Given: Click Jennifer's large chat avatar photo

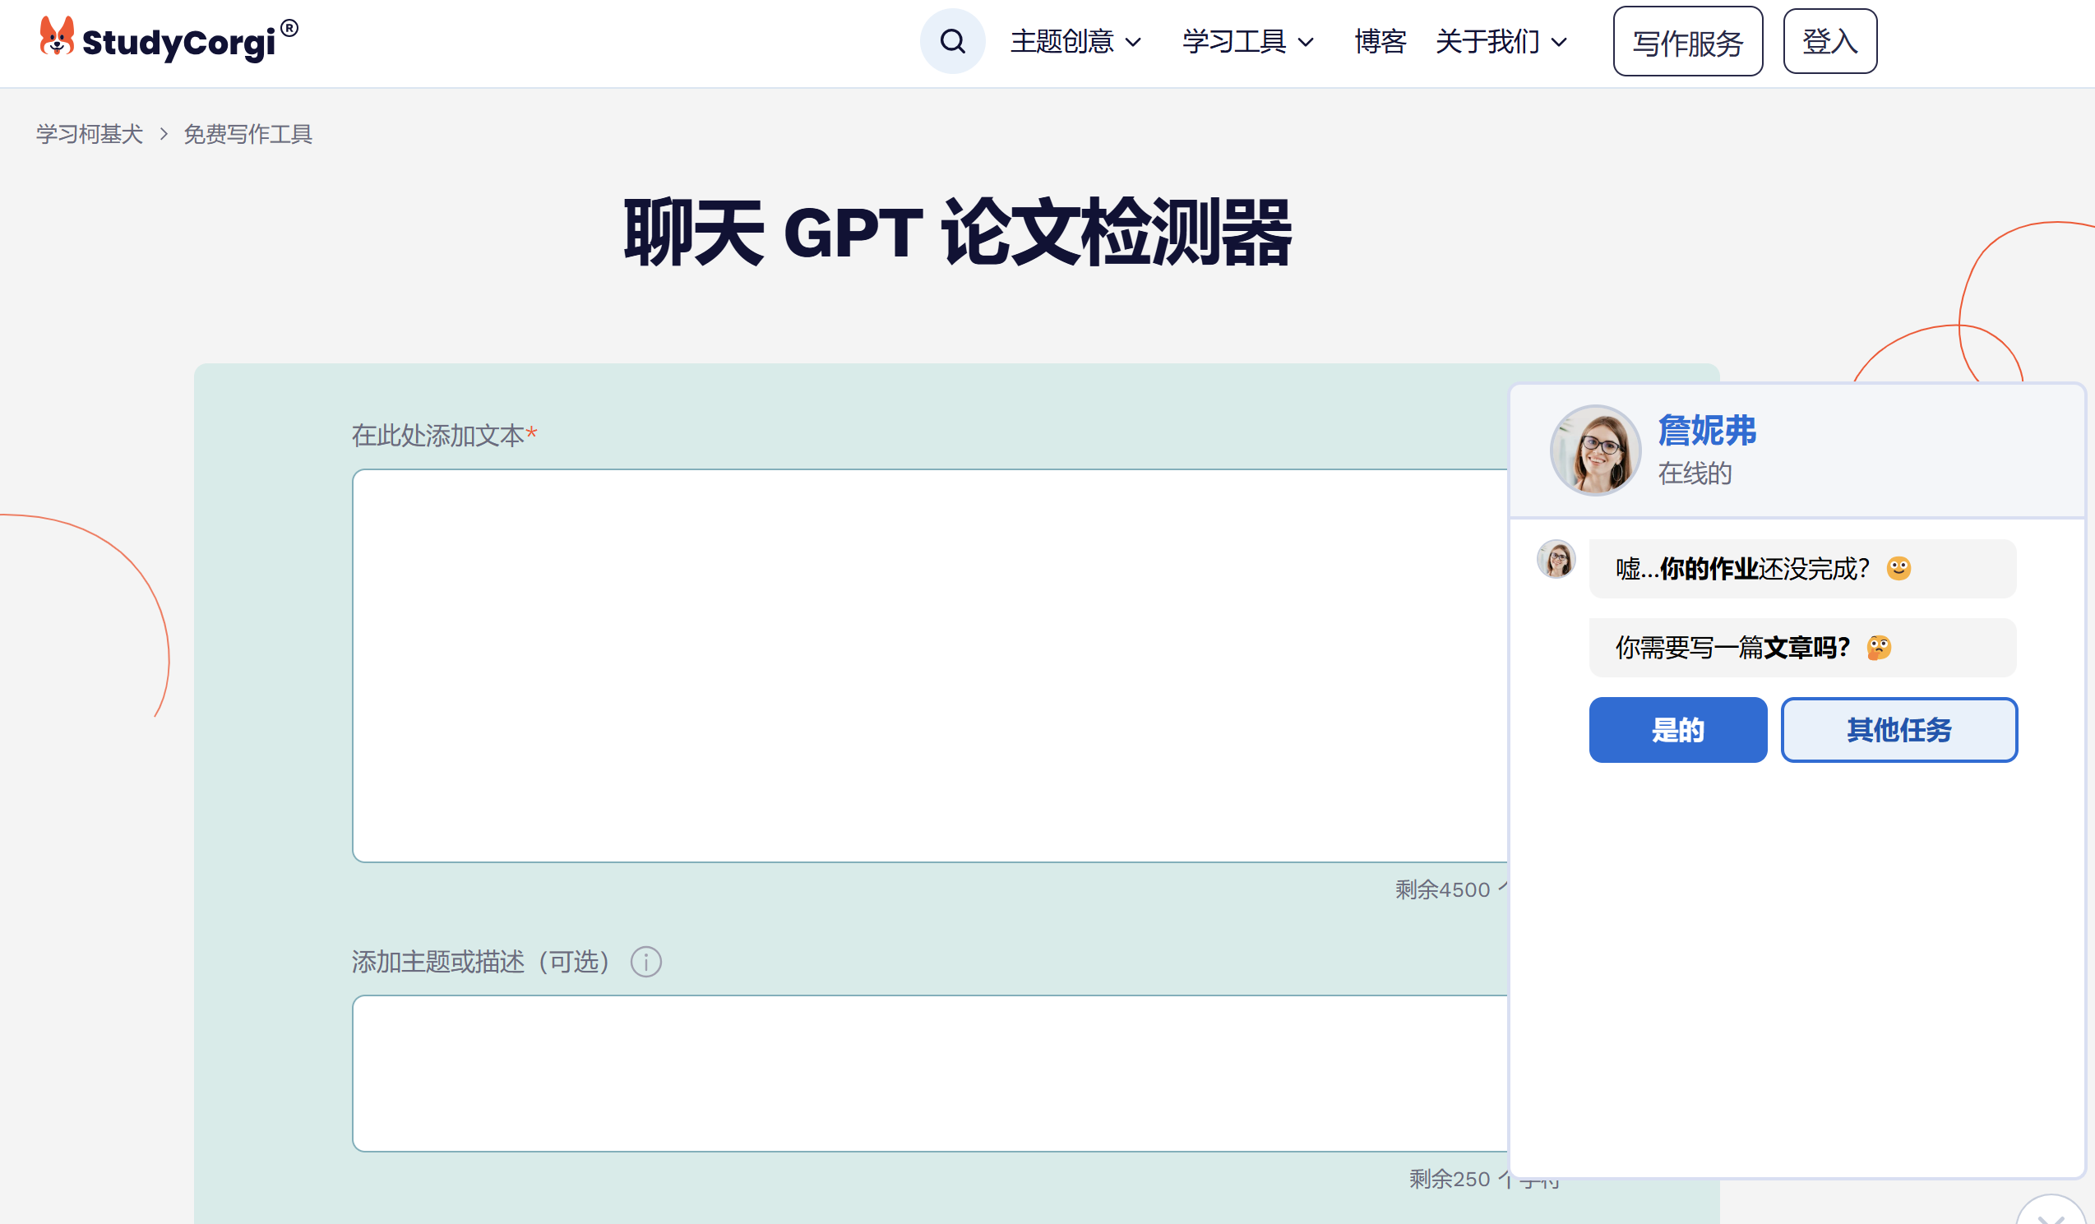Looking at the screenshot, I should coord(1594,450).
